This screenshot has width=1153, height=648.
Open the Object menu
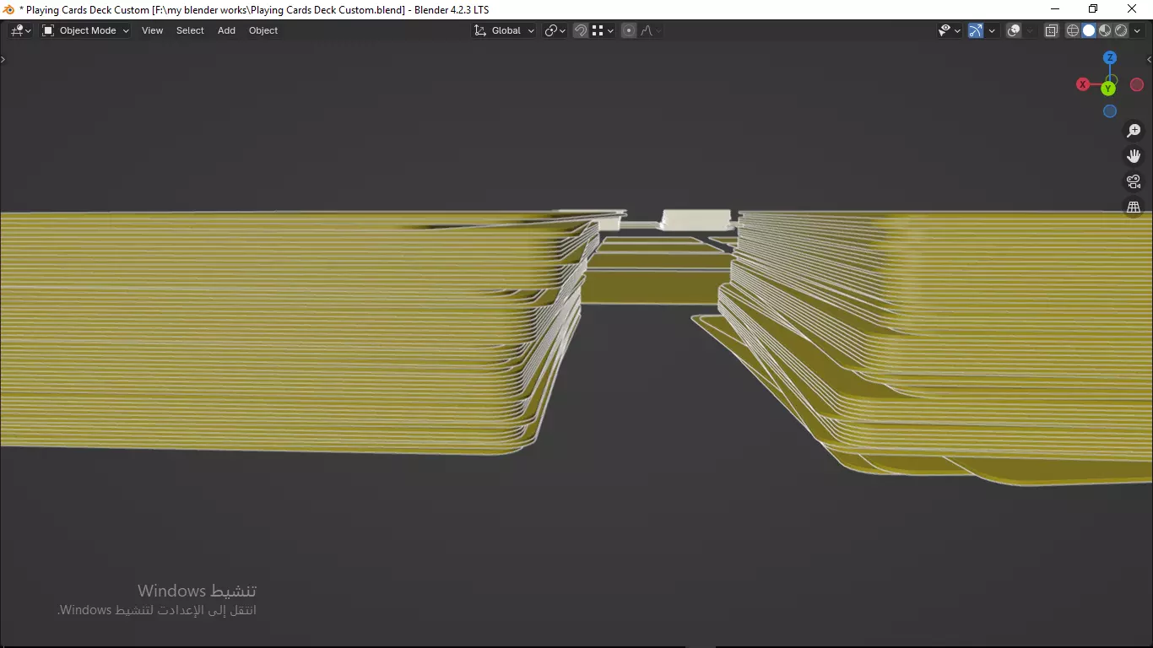263,30
